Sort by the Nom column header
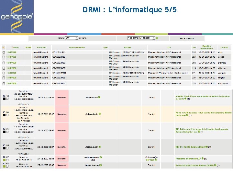This screenshot has width=233, height=175. pos(16,47)
